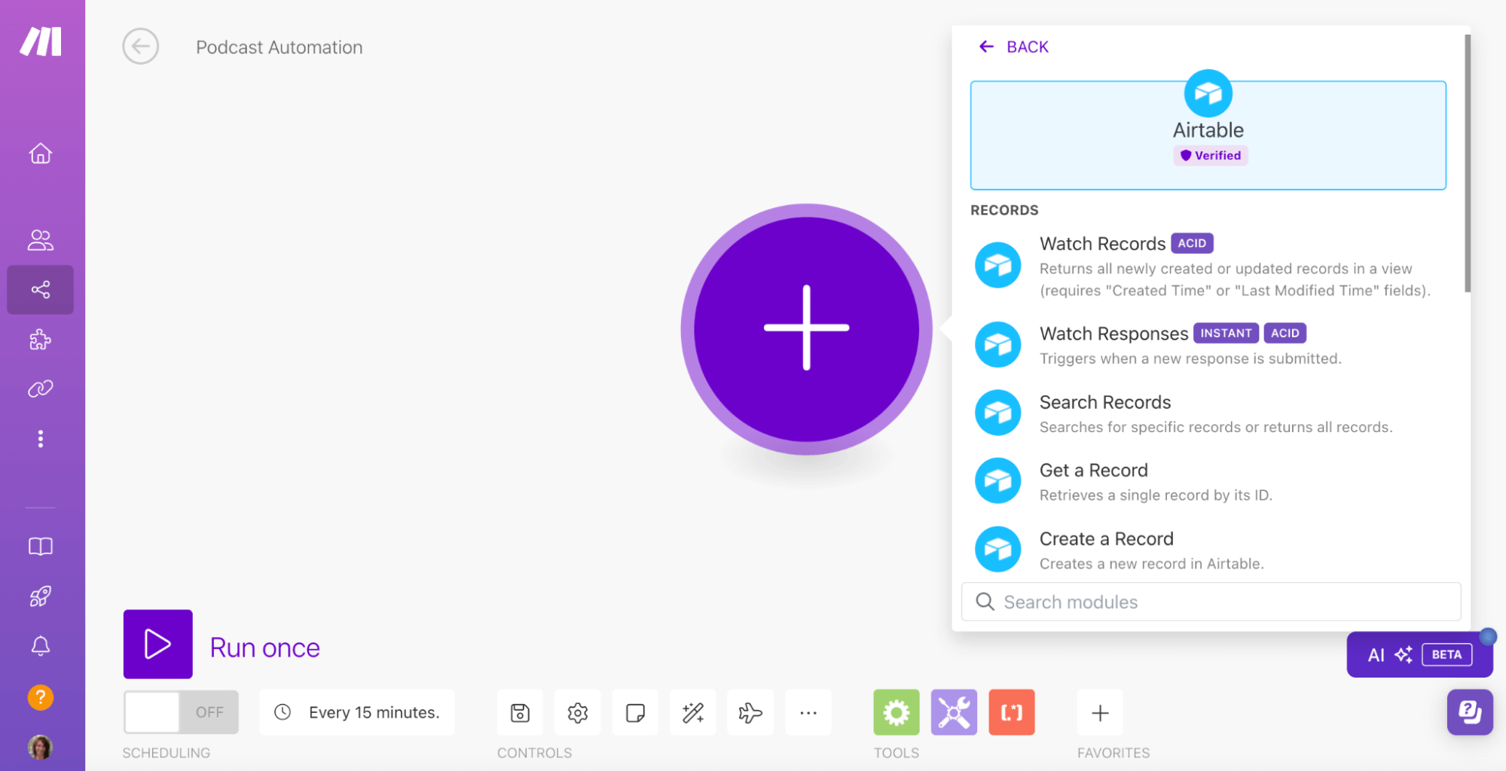Screen dimensions: 1506x771
Task: Click the RECORDS section heading
Action: click(1004, 210)
